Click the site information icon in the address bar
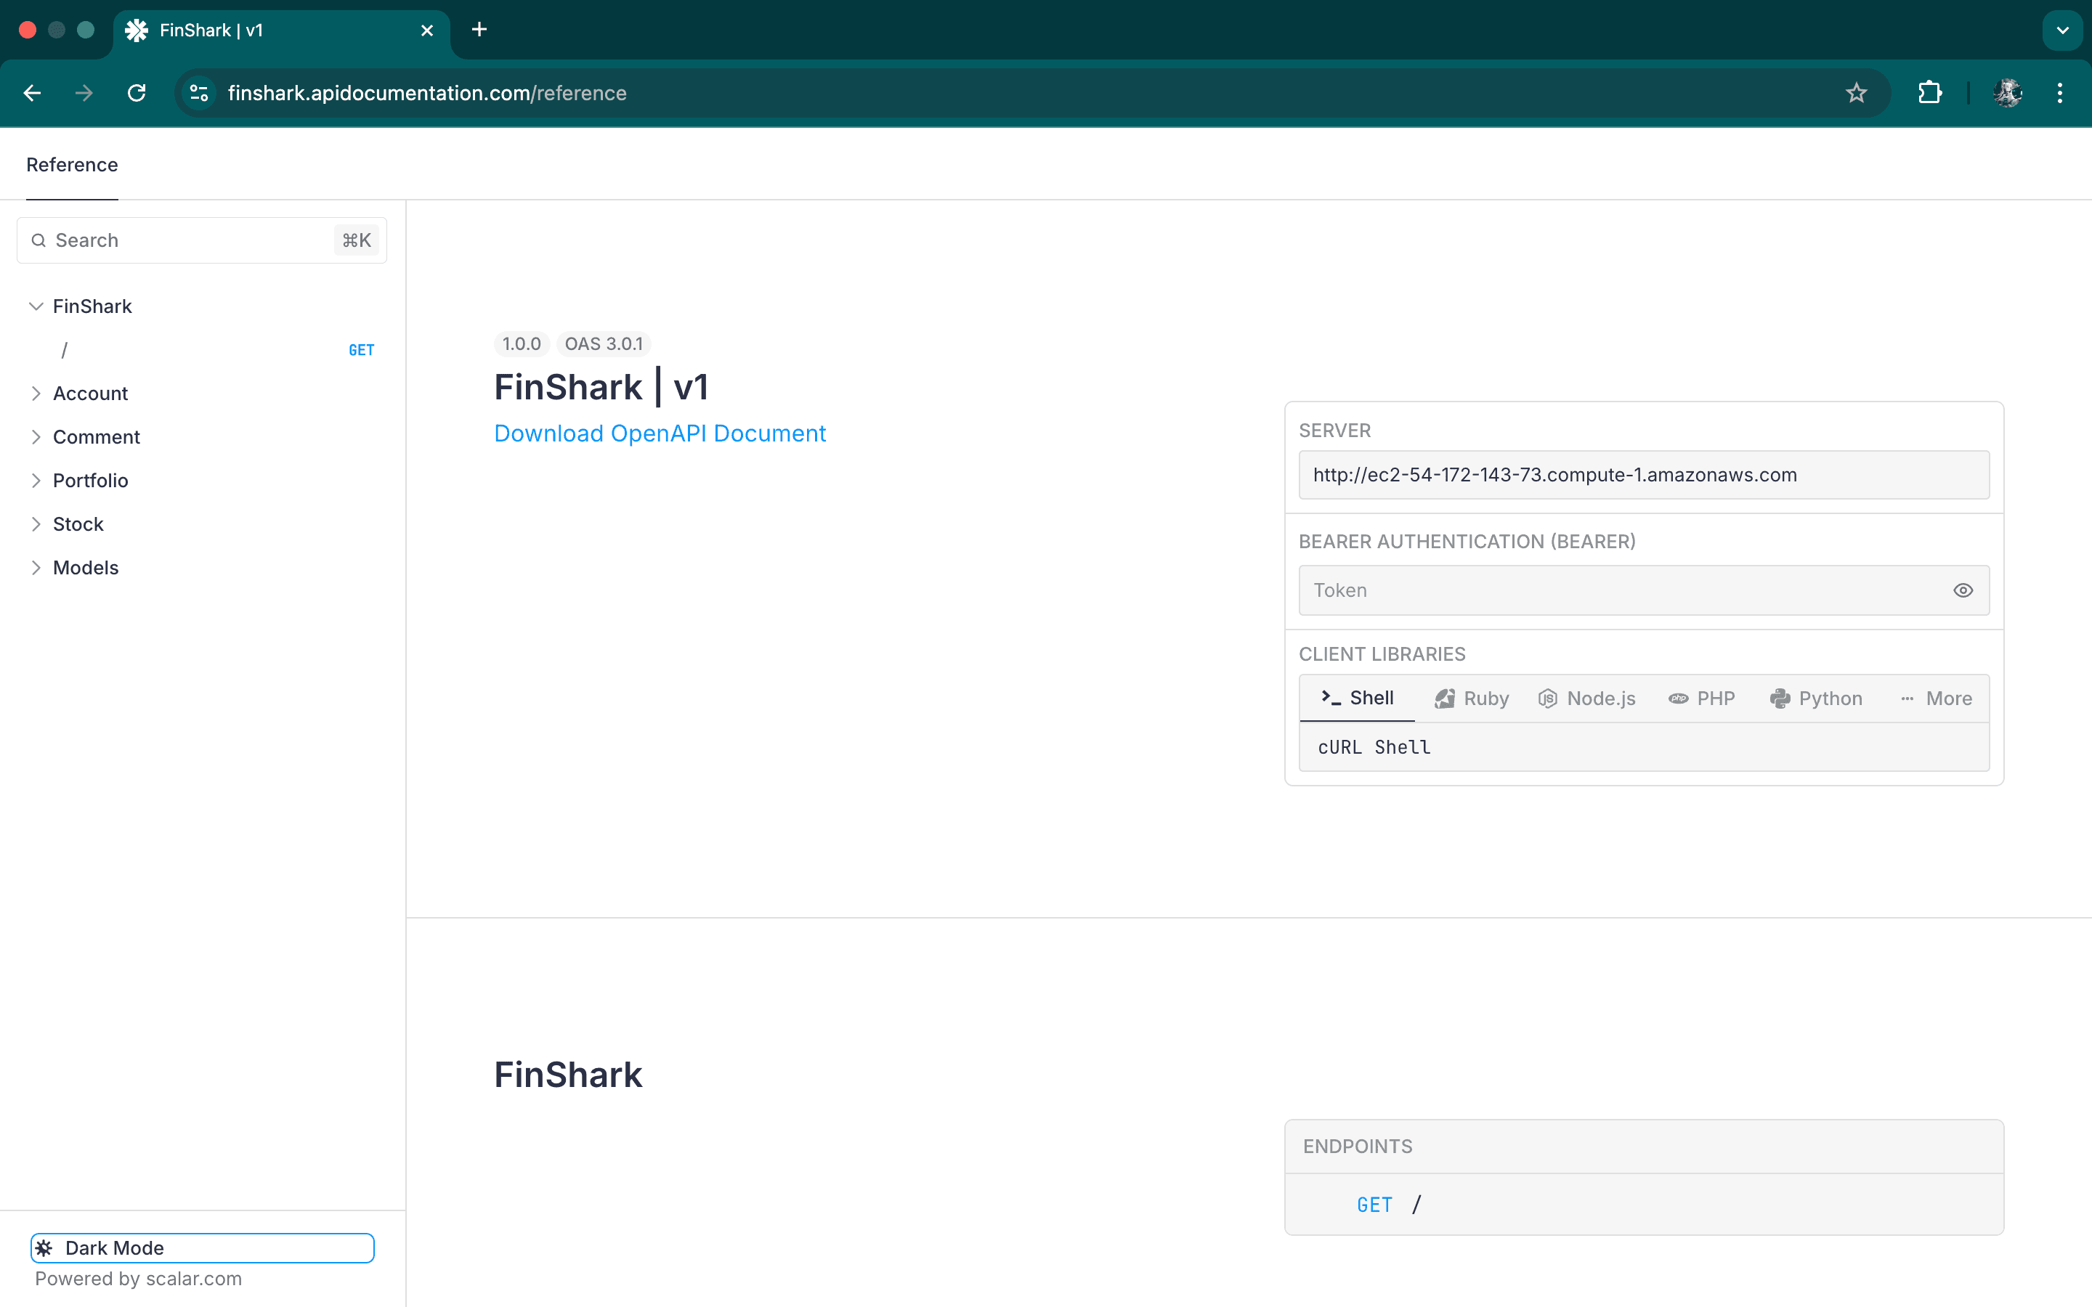 (200, 94)
